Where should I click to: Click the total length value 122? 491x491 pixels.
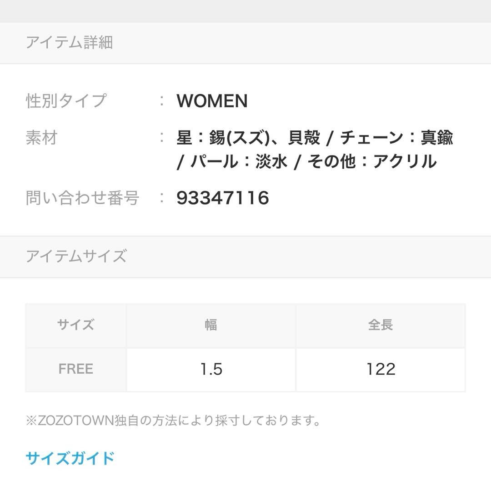click(x=381, y=369)
